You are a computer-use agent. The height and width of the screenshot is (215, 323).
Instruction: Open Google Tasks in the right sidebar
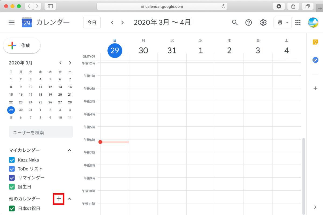[315, 60]
